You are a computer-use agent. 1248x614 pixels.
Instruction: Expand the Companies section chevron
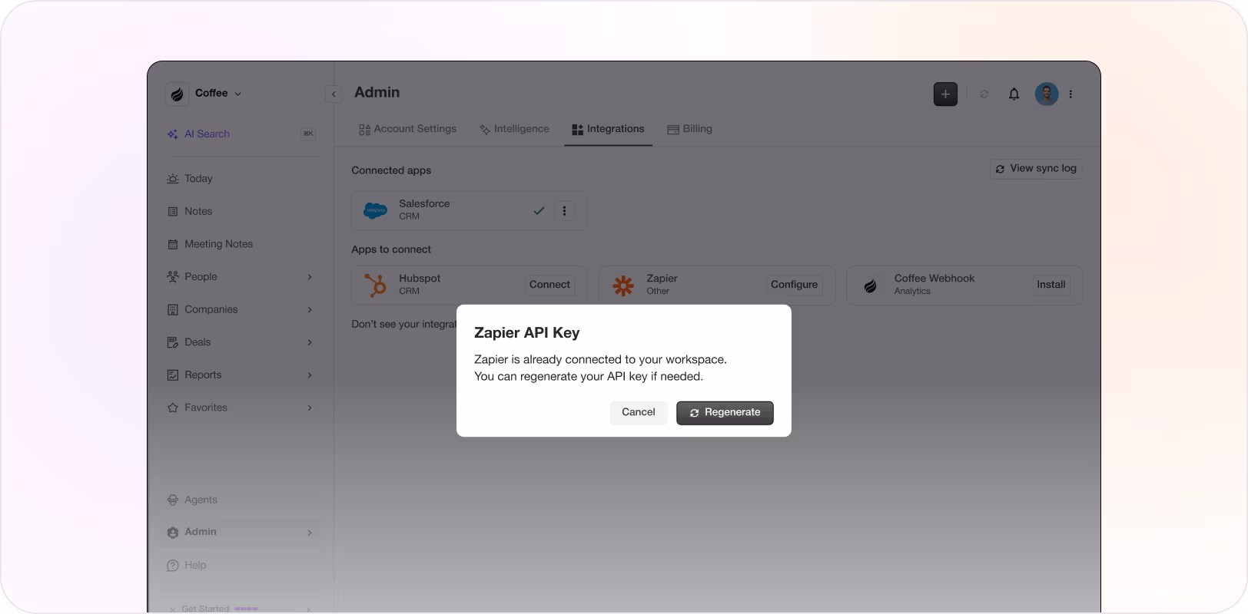click(x=310, y=309)
